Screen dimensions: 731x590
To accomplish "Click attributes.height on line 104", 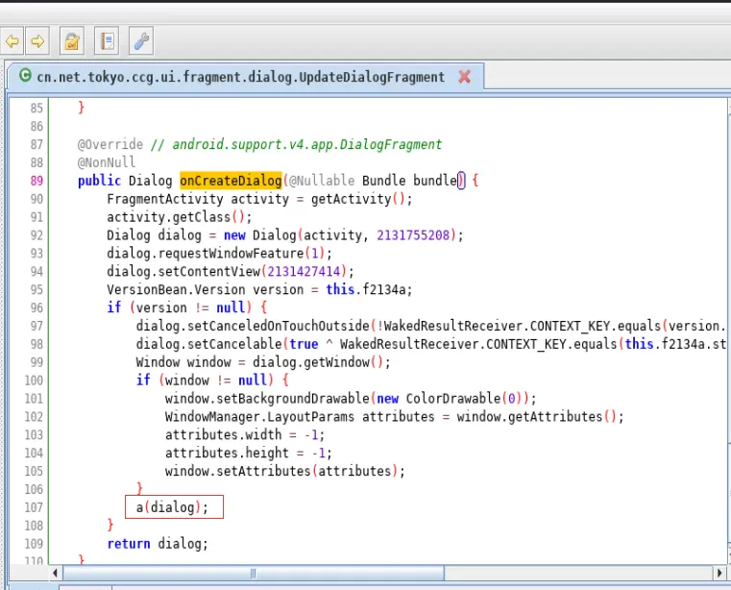I will click(227, 453).
